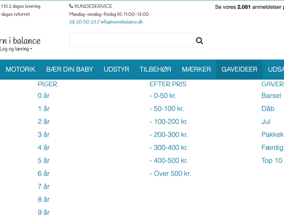Click the phone icon beside KUNDESERVICE
The height and width of the screenshot is (218, 284).
(71, 6)
